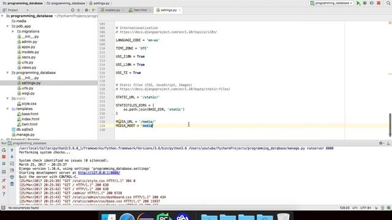
Task: Open Run panel help question mark
Action: pyautogui.click(x=4, y=194)
